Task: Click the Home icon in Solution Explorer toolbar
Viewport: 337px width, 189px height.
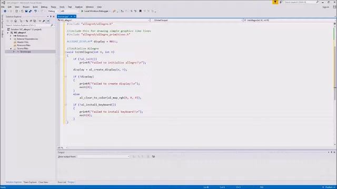Action: 15,21
